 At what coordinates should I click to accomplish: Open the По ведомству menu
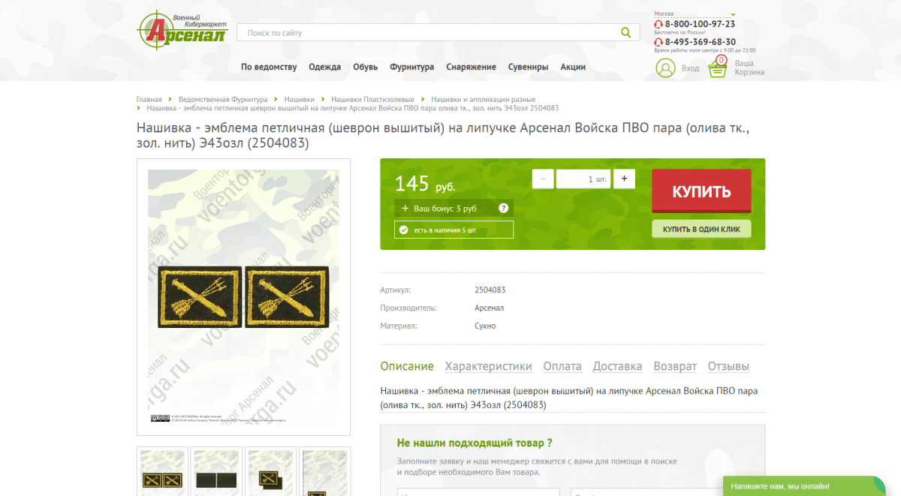coord(269,67)
